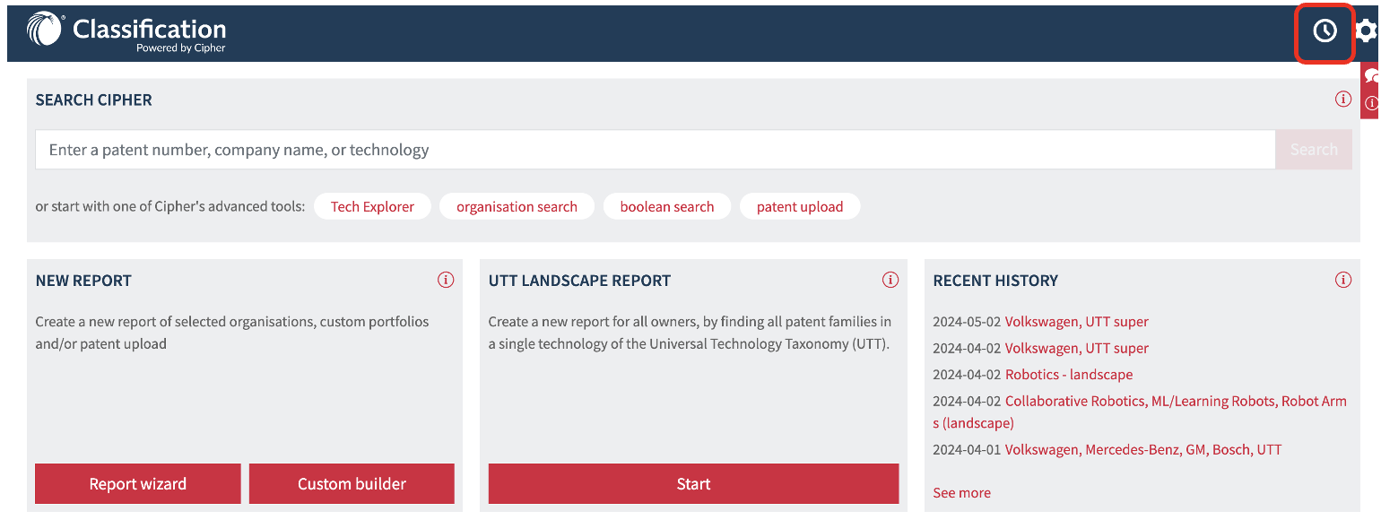Open the Tech Explorer tool
Viewport: 1381px width, 520px height.
tap(372, 206)
